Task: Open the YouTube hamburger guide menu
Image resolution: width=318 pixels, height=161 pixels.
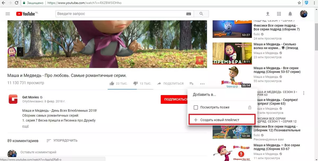Action: coord(8,14)
